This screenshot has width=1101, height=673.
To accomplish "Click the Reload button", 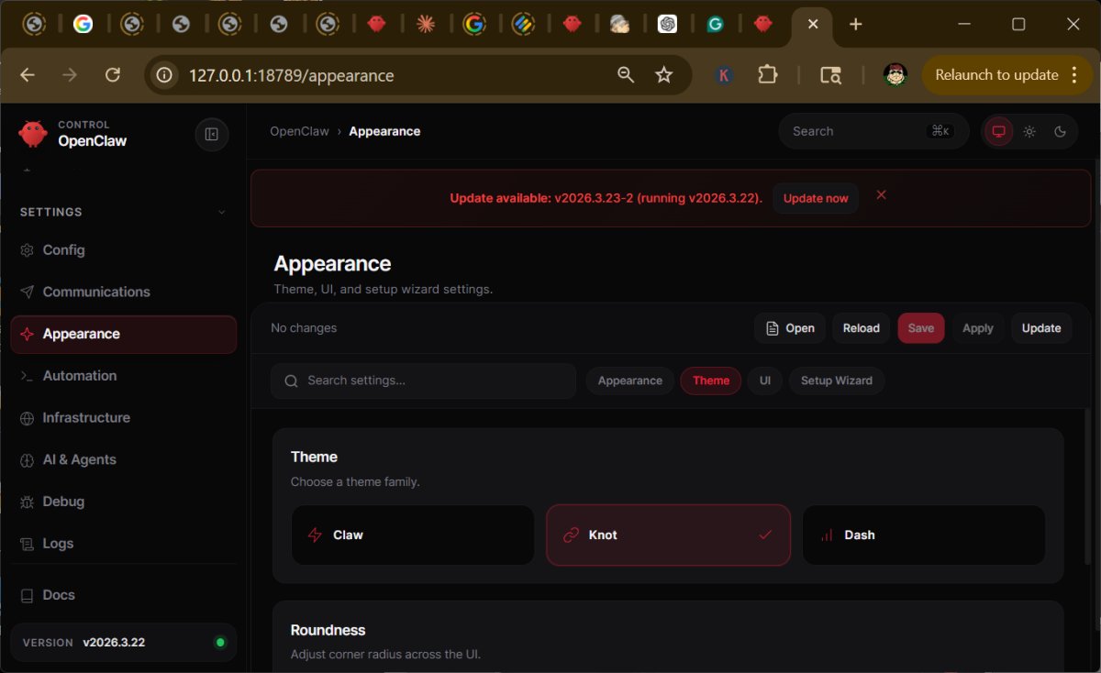I will click(x=861, y=328).
